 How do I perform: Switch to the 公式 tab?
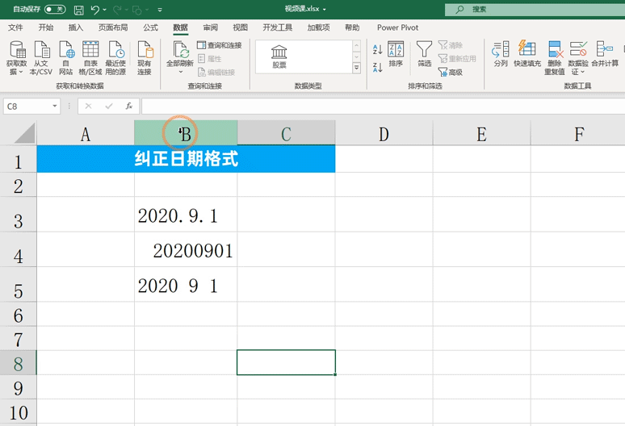(x=150, y=27)
